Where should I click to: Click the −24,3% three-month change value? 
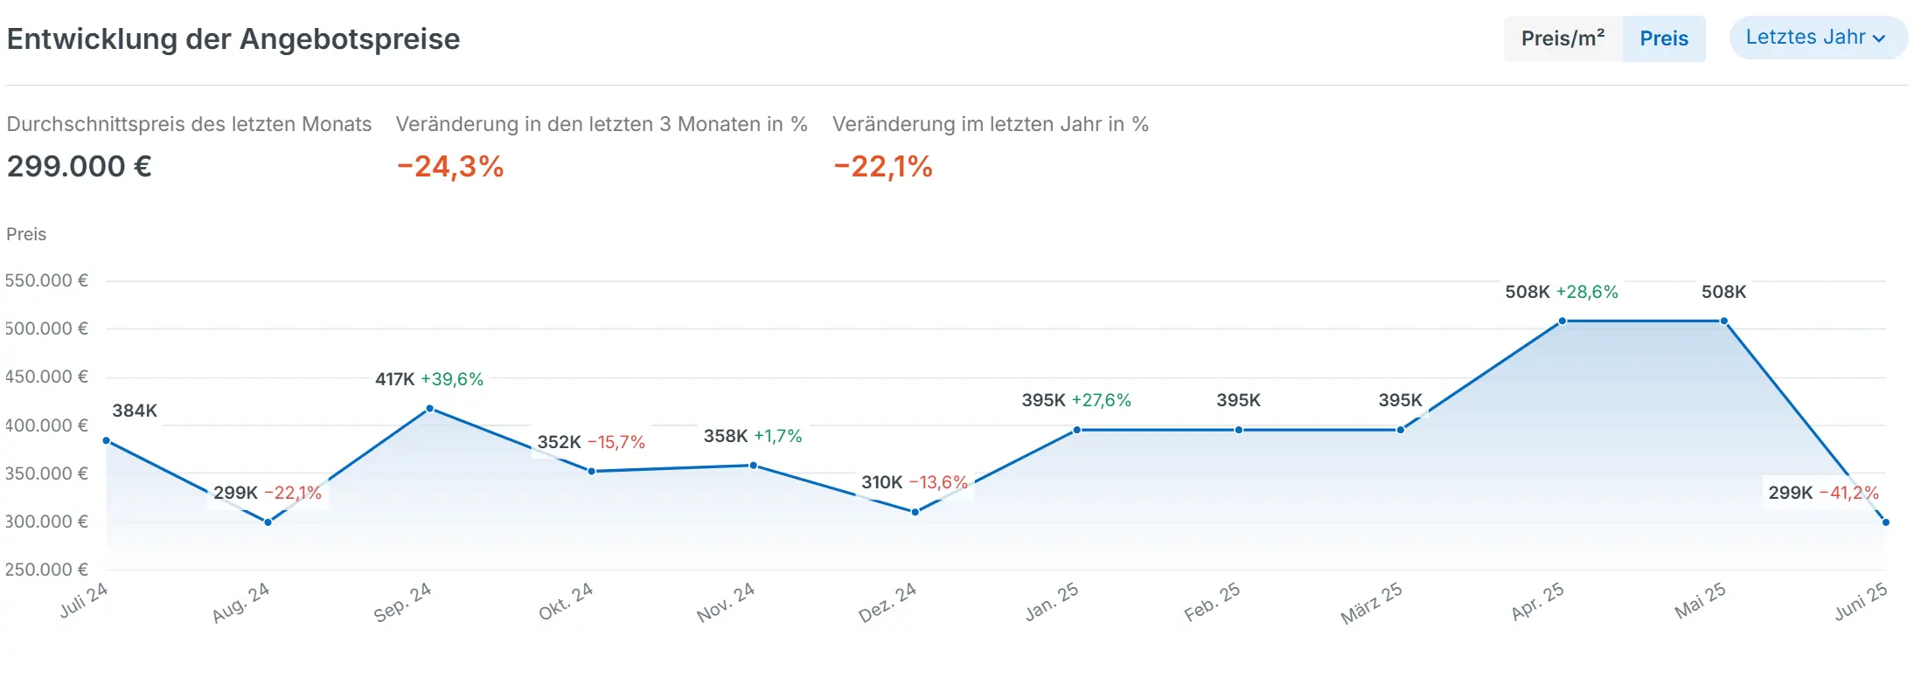tap(450, 166)
